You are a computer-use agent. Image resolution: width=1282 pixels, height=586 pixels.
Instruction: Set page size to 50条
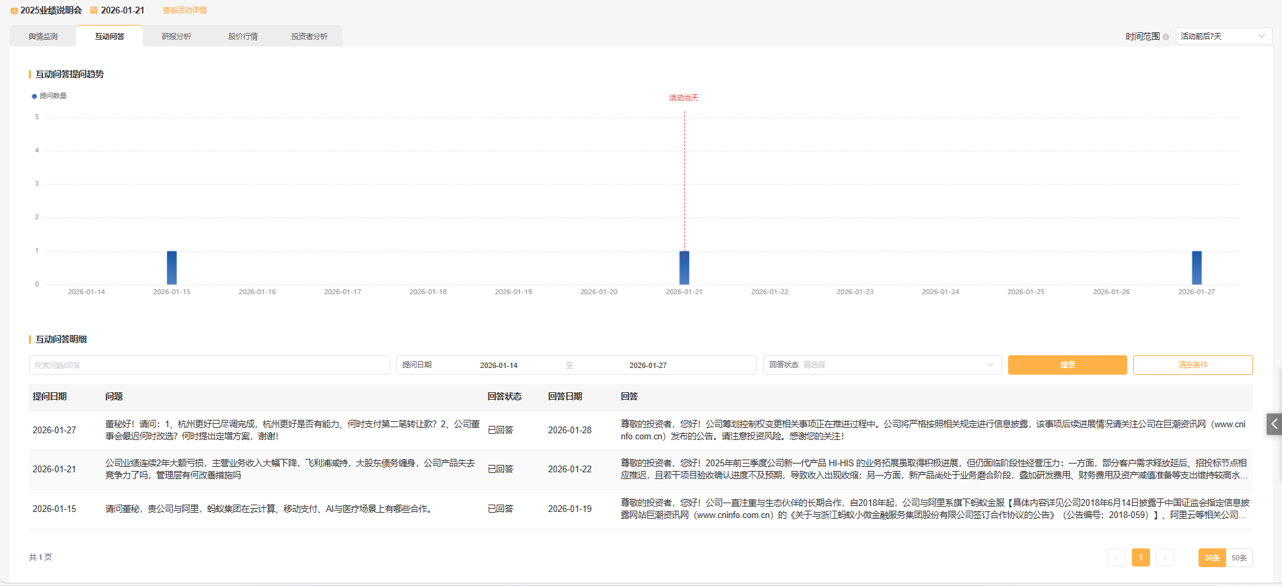(1239, 558)
